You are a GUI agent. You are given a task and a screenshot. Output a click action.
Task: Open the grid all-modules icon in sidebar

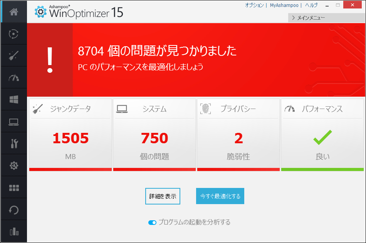[x=14, y=188]
